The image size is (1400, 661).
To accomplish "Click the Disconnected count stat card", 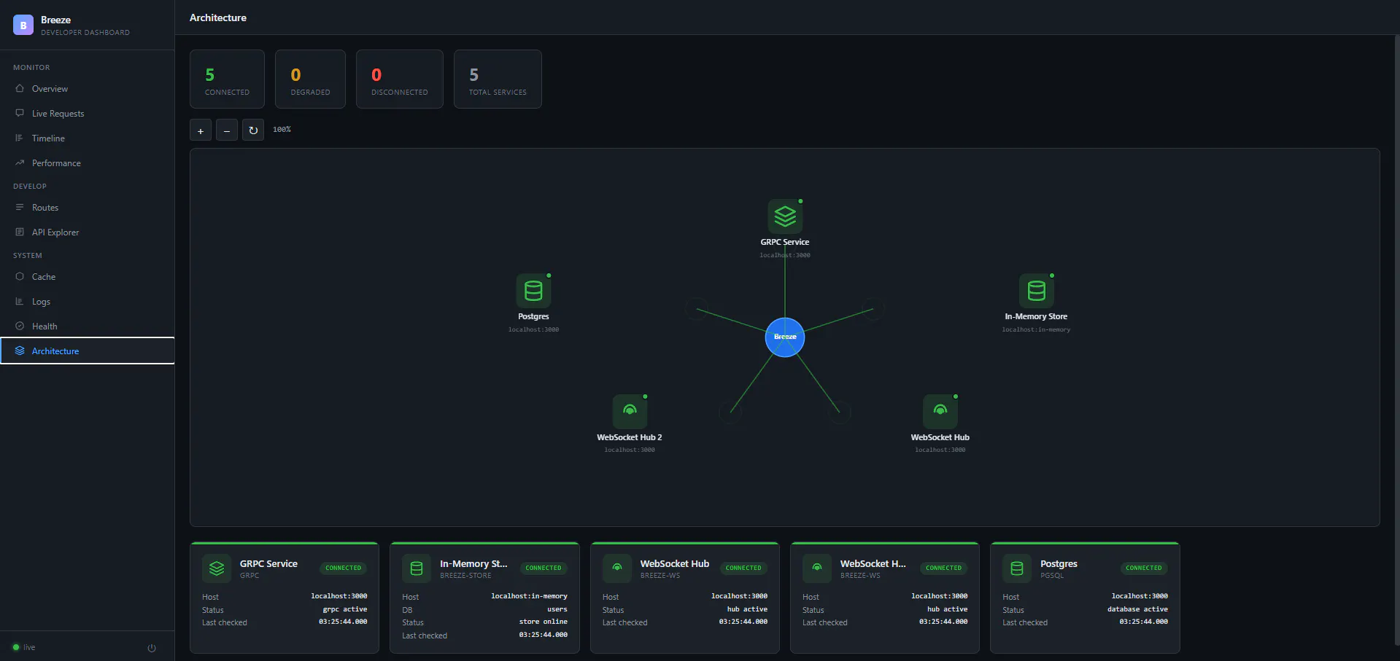I will [400, 79].
